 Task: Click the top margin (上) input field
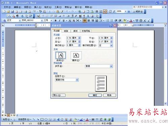pos(72,38)
